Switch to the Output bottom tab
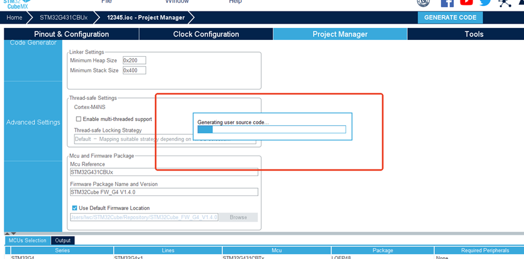Image resolution: width=524 pixels, height=259 pixels. tap(63, 240)
